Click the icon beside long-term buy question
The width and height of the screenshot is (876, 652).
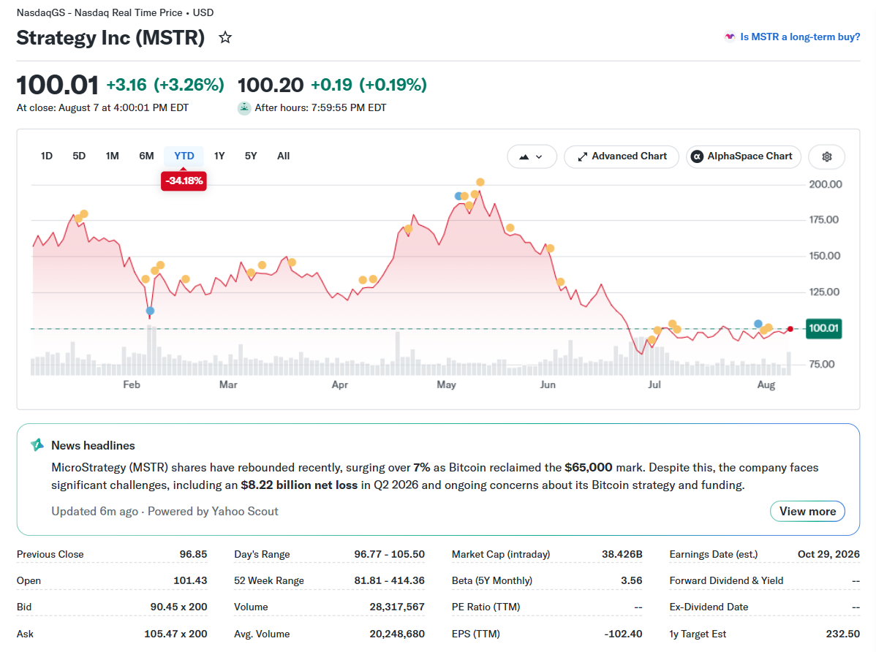coord(730,37)
